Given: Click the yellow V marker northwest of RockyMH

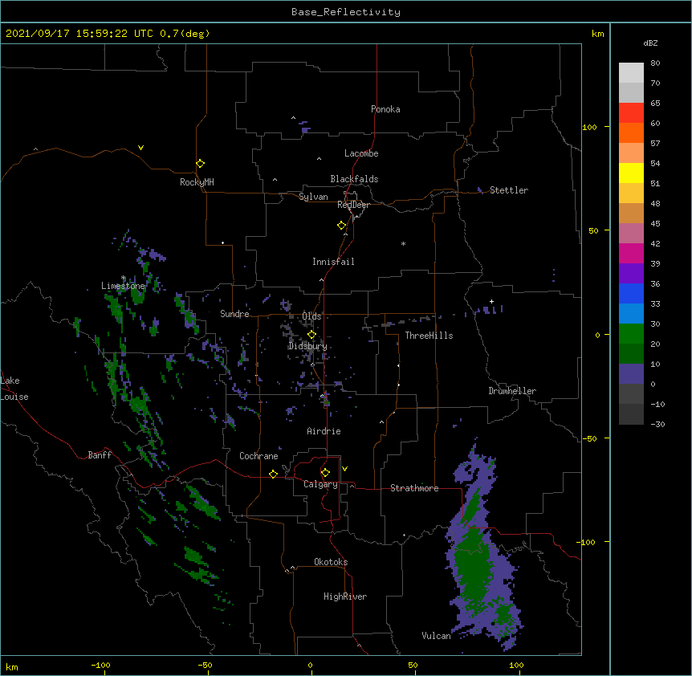Looking at the screenshot, I should 140,148.
